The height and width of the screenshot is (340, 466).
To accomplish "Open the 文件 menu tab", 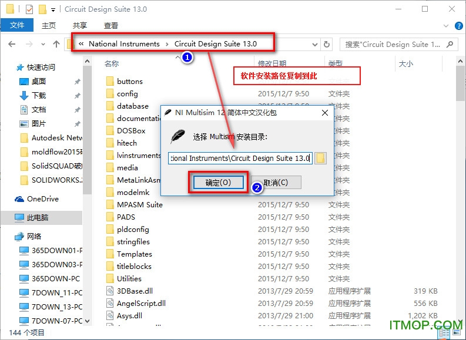I will click(x=17, y=25).
